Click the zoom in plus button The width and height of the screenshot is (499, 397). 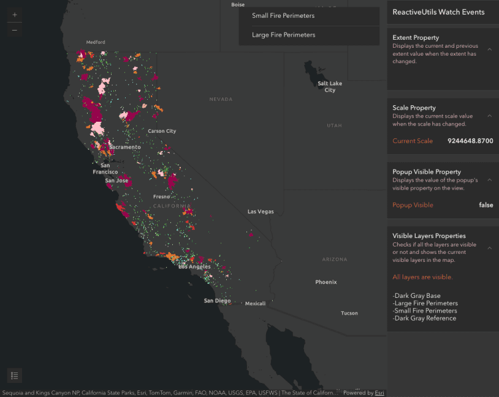[x=15, y=15]
